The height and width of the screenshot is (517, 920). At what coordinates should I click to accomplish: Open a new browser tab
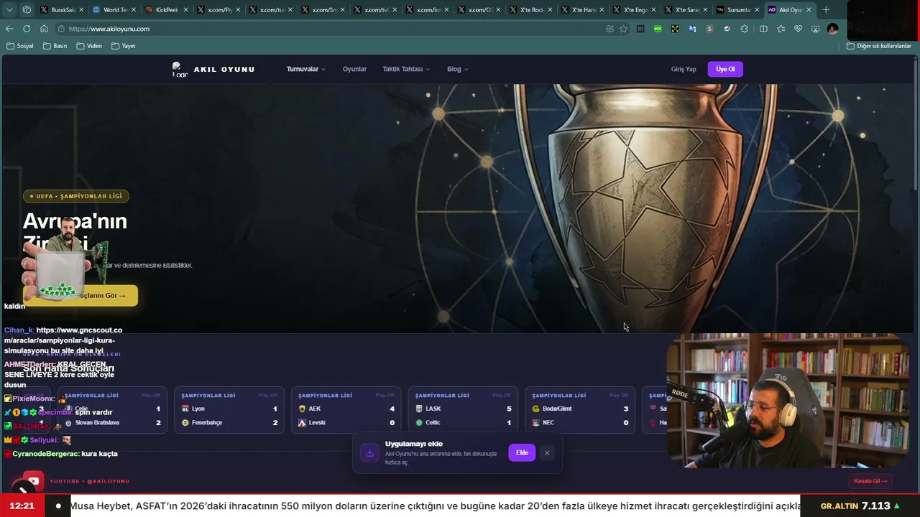826,10
